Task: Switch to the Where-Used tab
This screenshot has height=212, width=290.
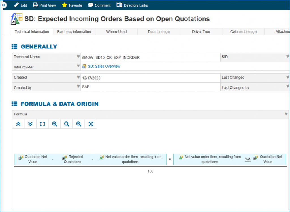Action: click(116, 31)
